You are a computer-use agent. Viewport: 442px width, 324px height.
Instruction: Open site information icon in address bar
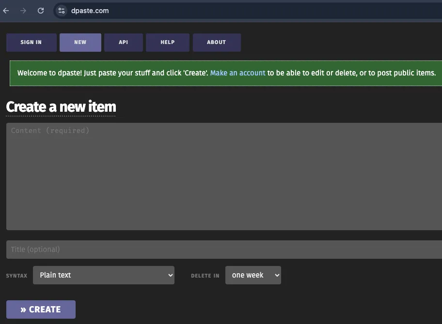click(x=62, y=11)
